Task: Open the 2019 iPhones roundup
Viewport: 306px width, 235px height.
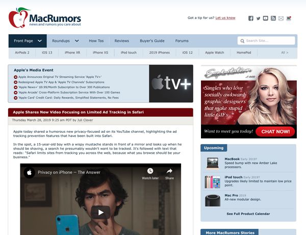Action: coord(160,53)
